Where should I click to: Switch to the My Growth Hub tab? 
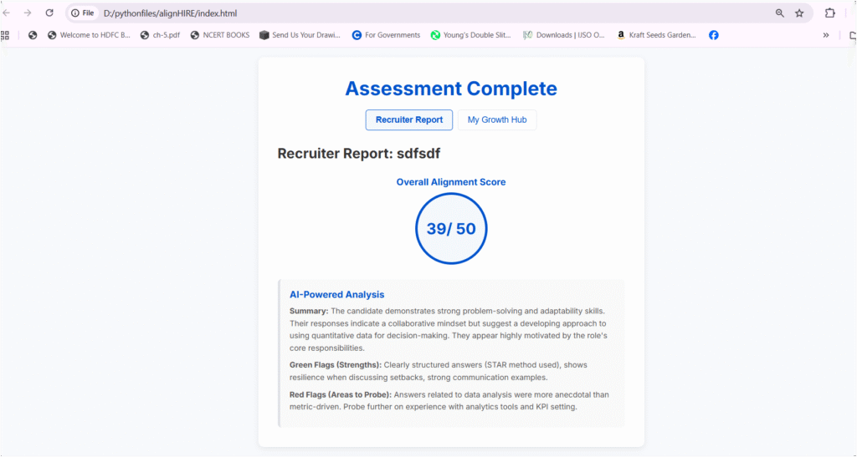pos(497,119)
